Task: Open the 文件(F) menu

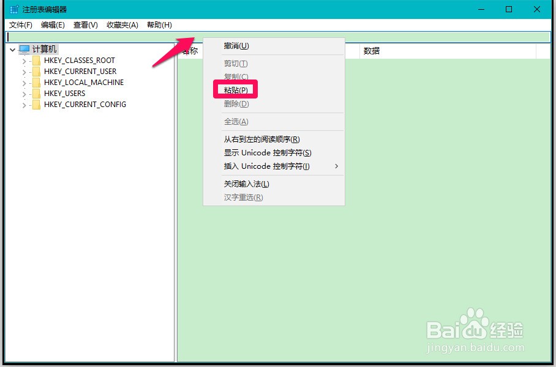Action: pos(21,25)
